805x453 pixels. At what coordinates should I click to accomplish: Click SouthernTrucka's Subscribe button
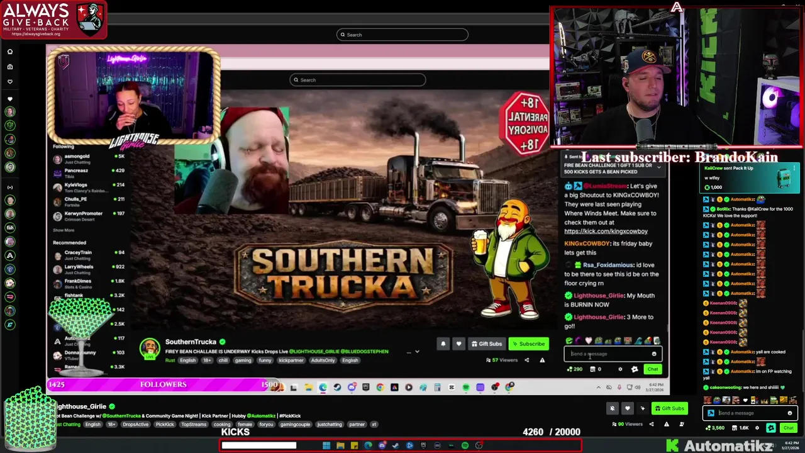pos(528,344)
